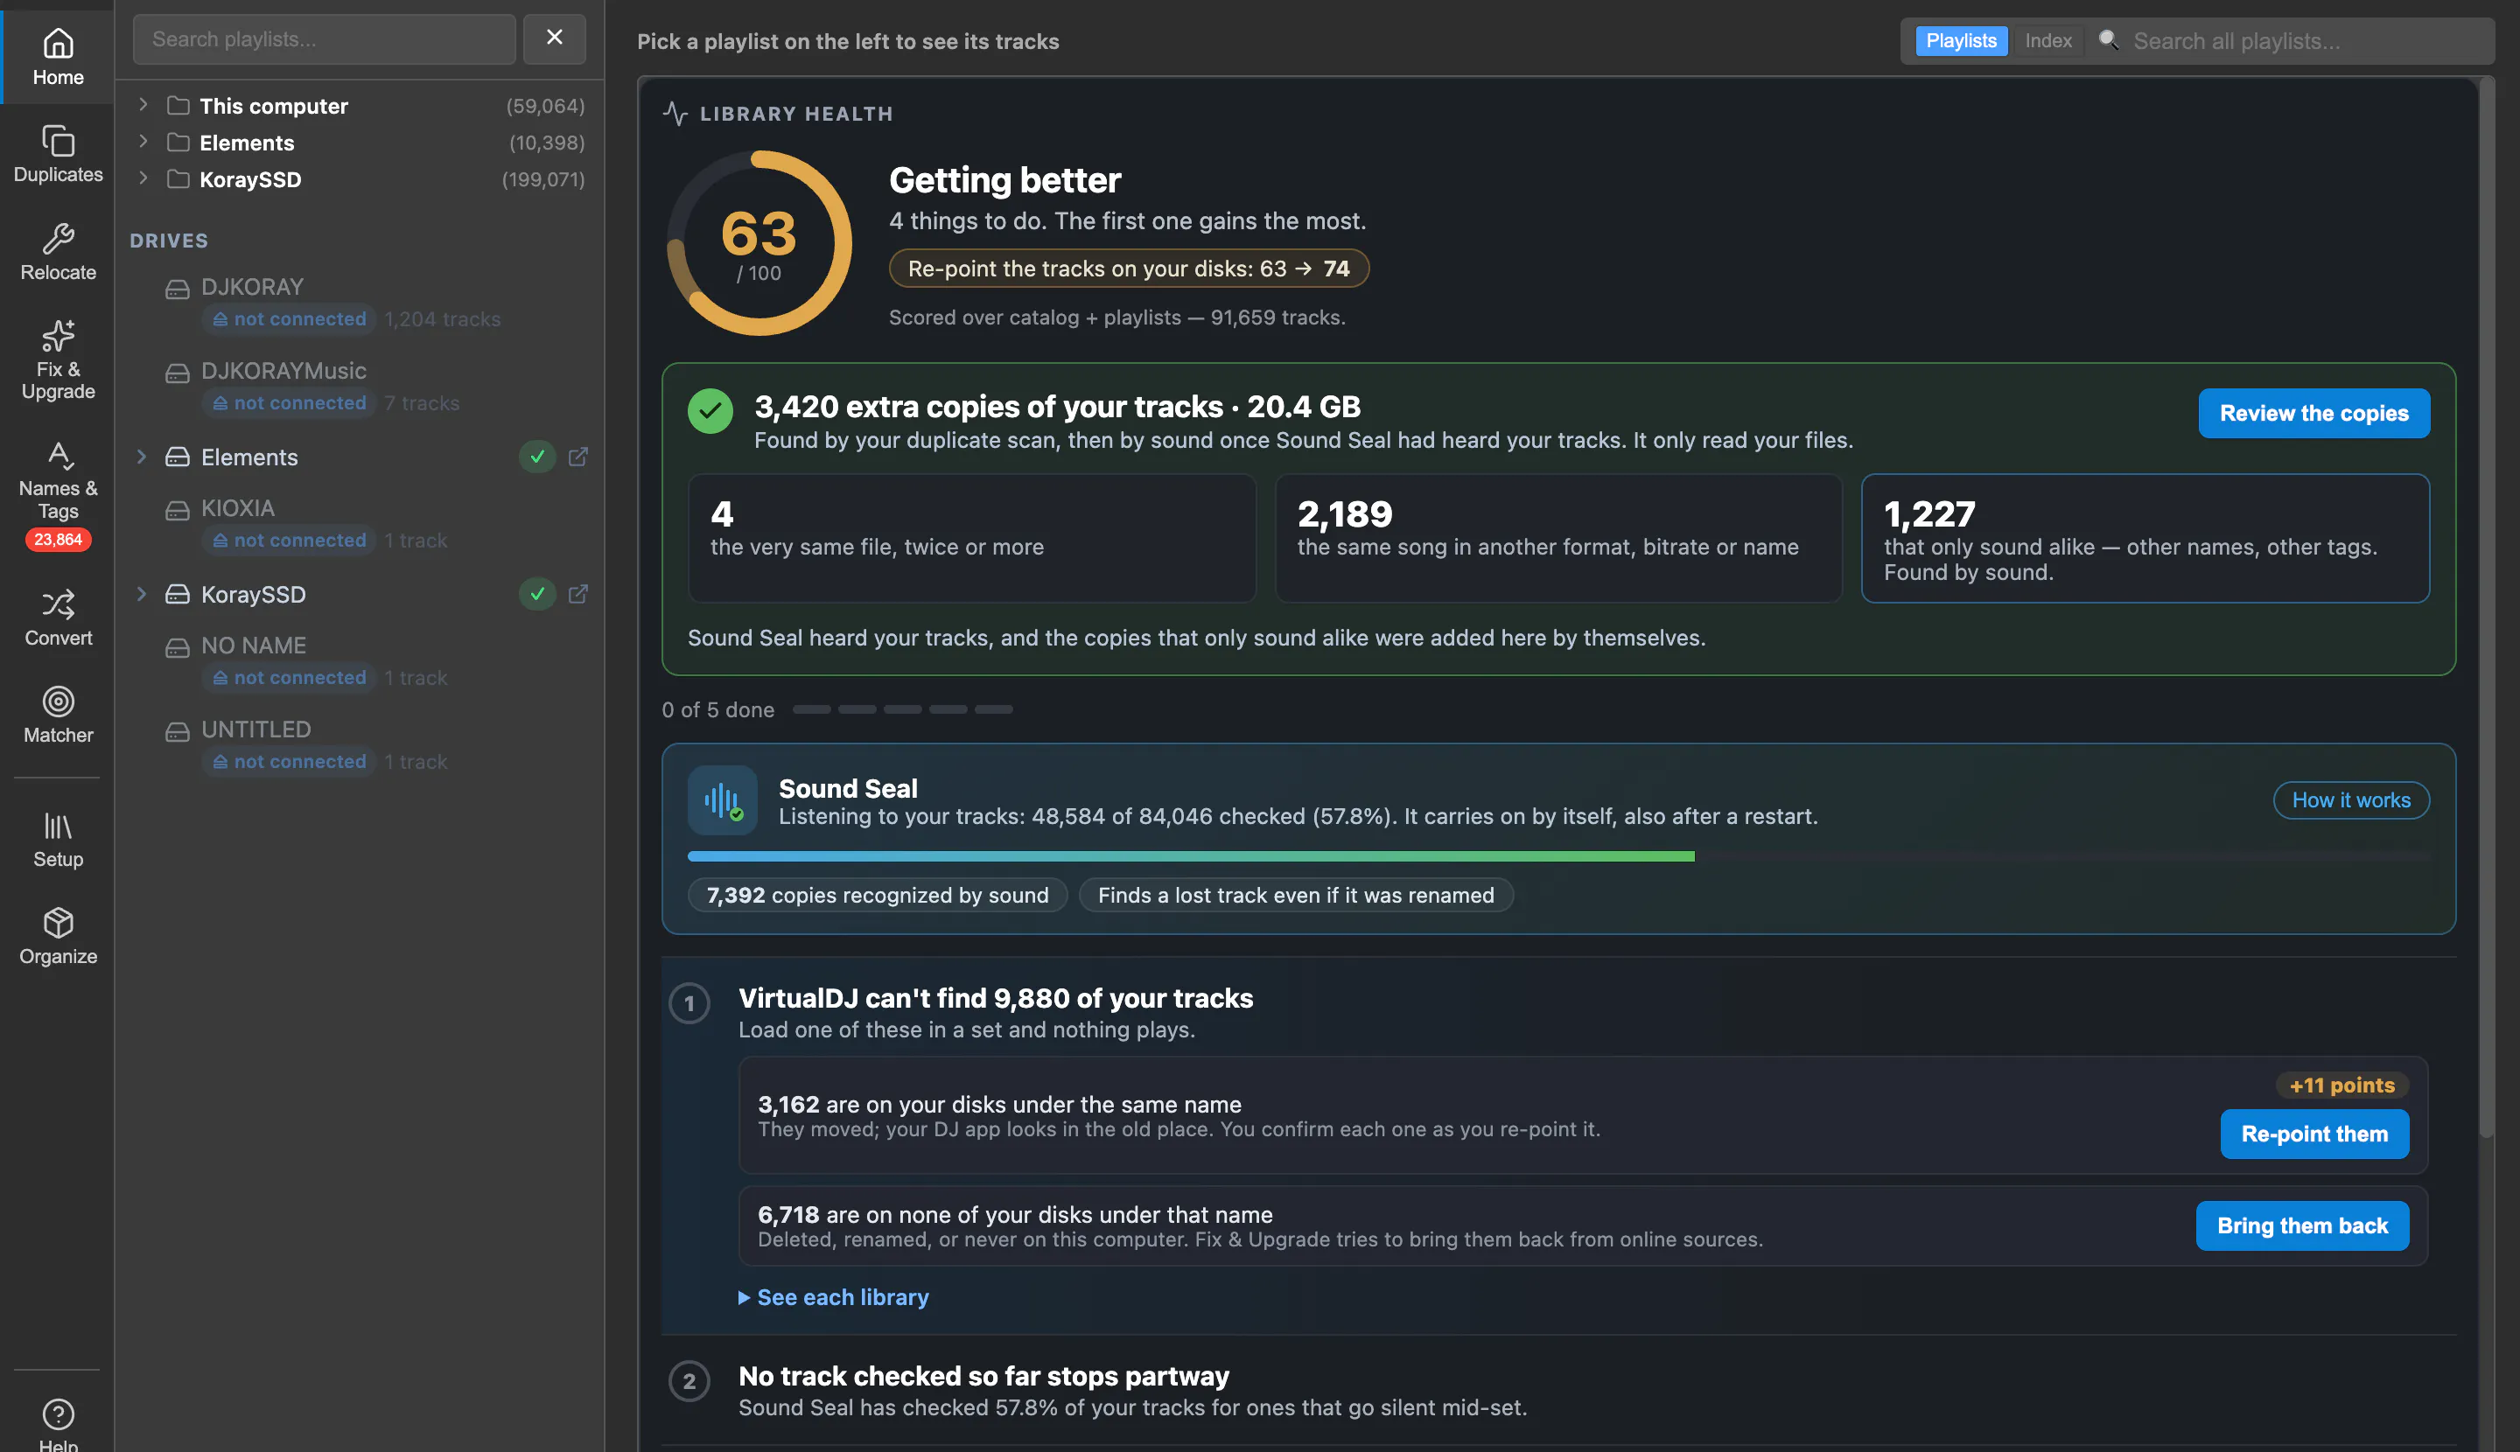Image resolution: width=2520 pixels, height=1452 pixels.
Task: Click the Sound Seal waveform icon
Action: (x=722, y=799)
